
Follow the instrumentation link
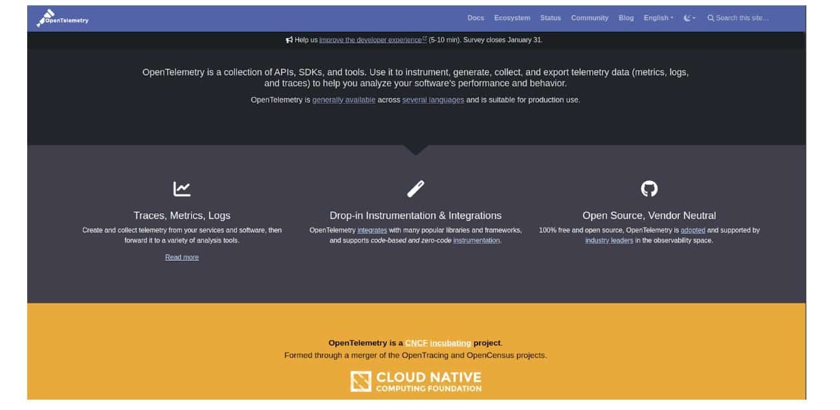pos(476,241)
